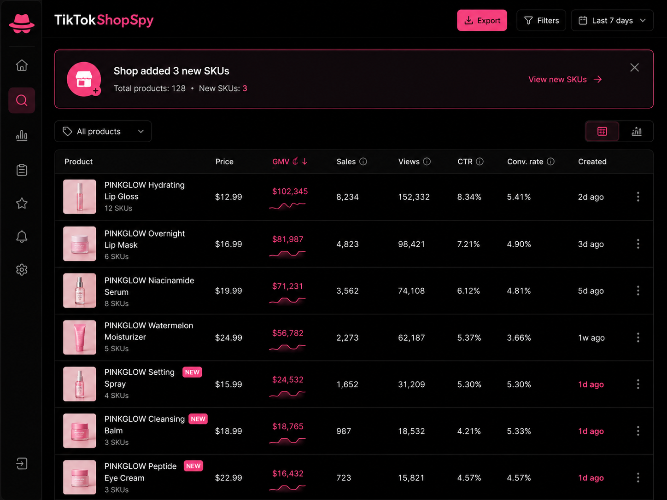Sort by the CTR column header

(465, 162)
